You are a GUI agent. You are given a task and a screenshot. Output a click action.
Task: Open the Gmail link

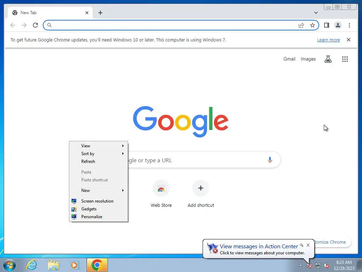tap(289, 59)
